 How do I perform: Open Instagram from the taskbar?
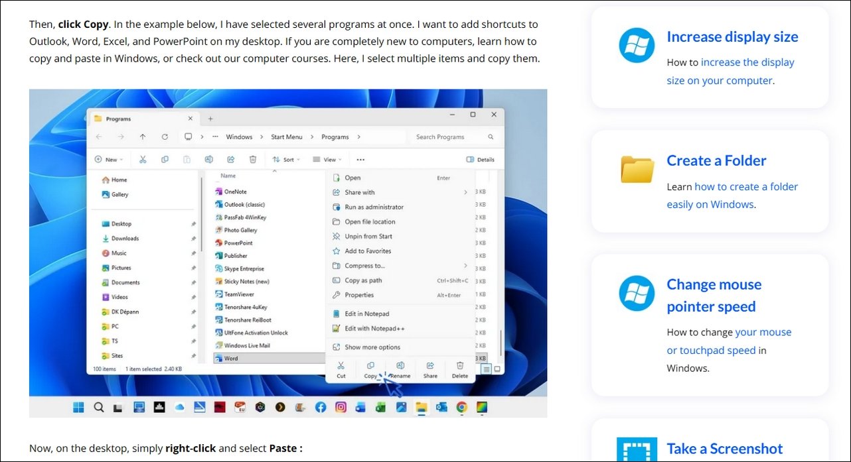pos(341,407)
